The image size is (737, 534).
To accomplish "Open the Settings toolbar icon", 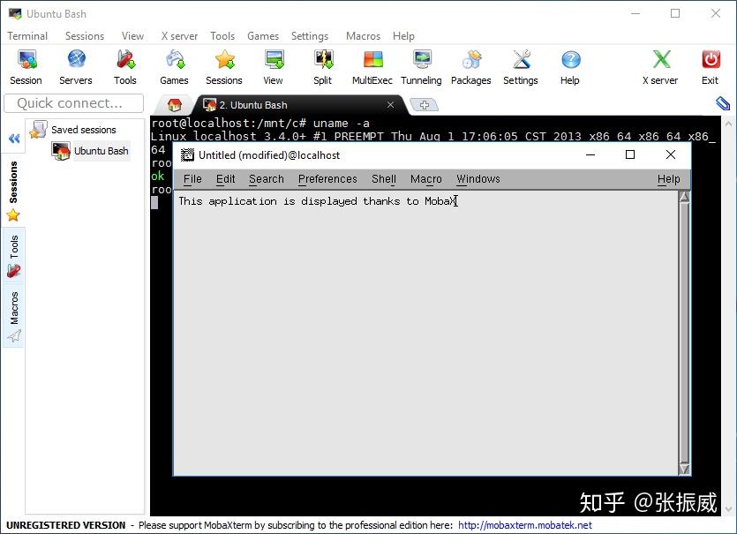I will pos(521,67).
